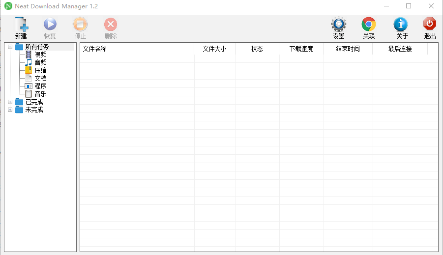Select the 压缩 category label
This screenshot has height=255, width=443.
tap(40, 70)
